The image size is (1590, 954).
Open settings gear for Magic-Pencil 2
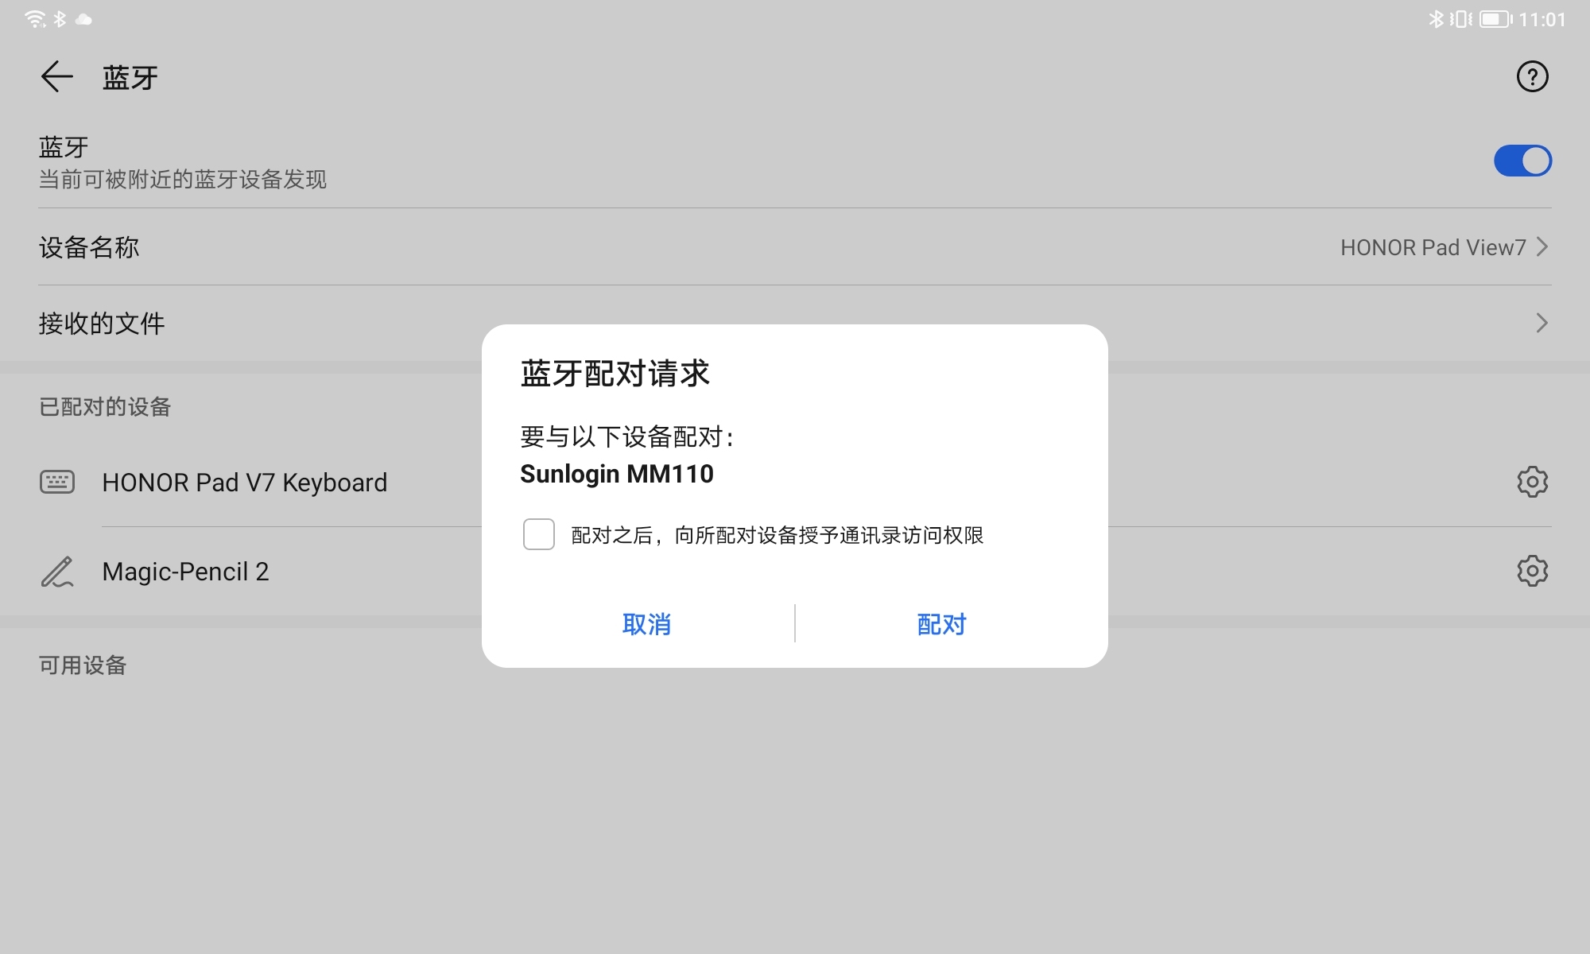1532,571
